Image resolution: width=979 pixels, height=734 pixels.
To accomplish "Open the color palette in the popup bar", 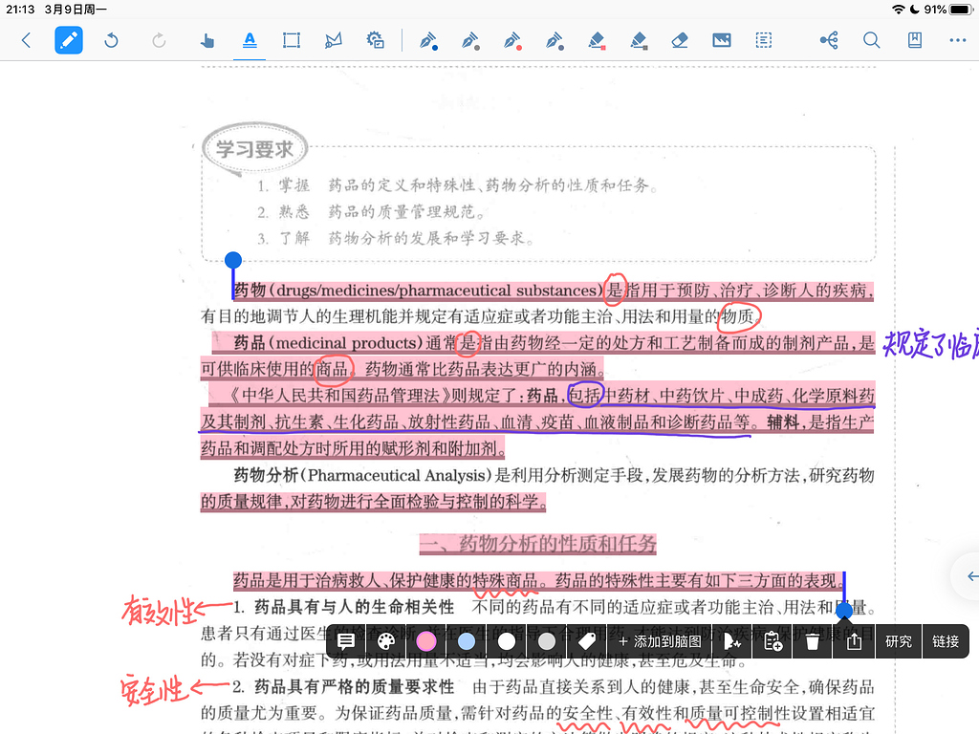I will pyautogui.click(x=383, y=641).
